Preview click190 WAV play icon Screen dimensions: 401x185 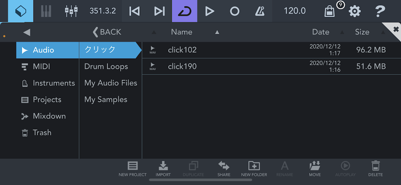153,66
